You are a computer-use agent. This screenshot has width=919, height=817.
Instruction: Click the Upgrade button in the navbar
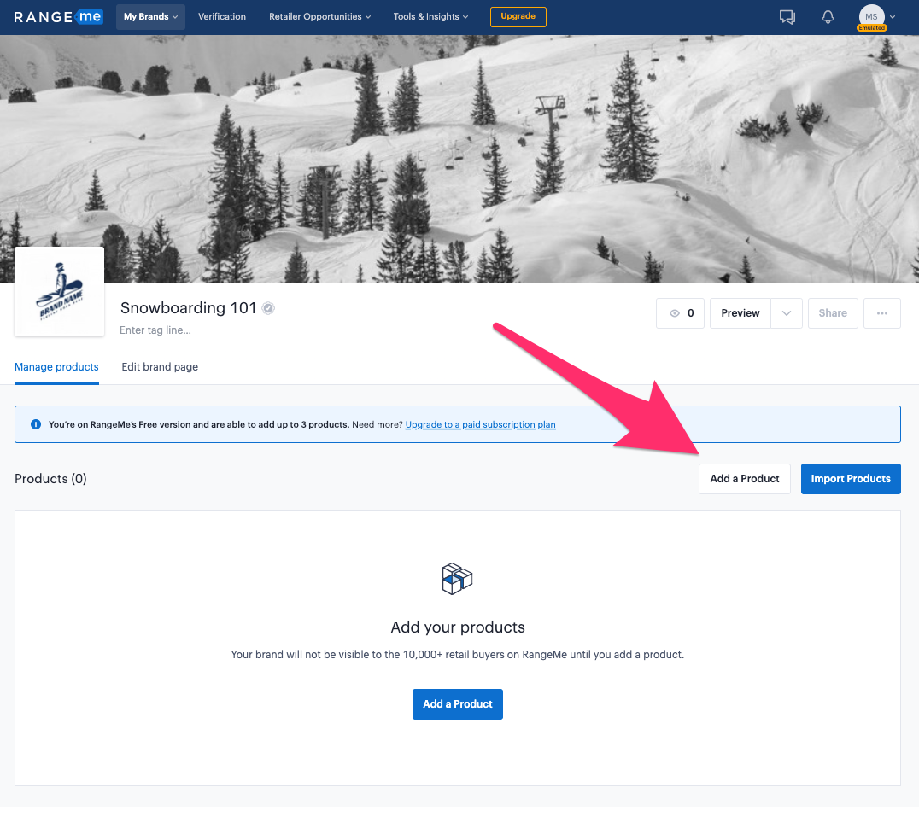pos(518,16)
